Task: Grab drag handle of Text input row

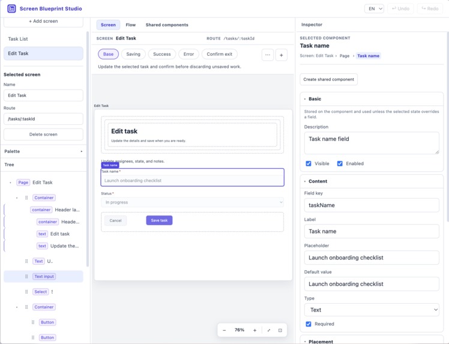Action: coord(26,276)
